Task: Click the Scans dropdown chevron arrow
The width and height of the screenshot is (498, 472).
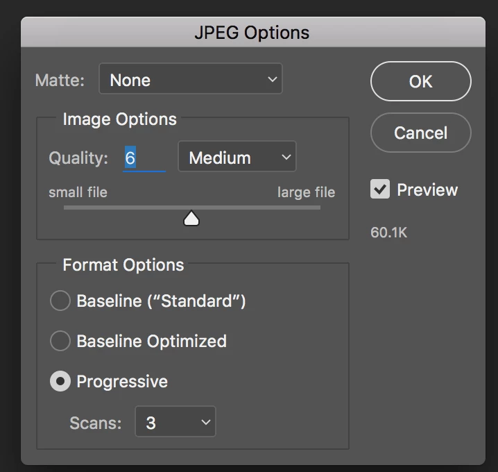Action: pos(205,422)
